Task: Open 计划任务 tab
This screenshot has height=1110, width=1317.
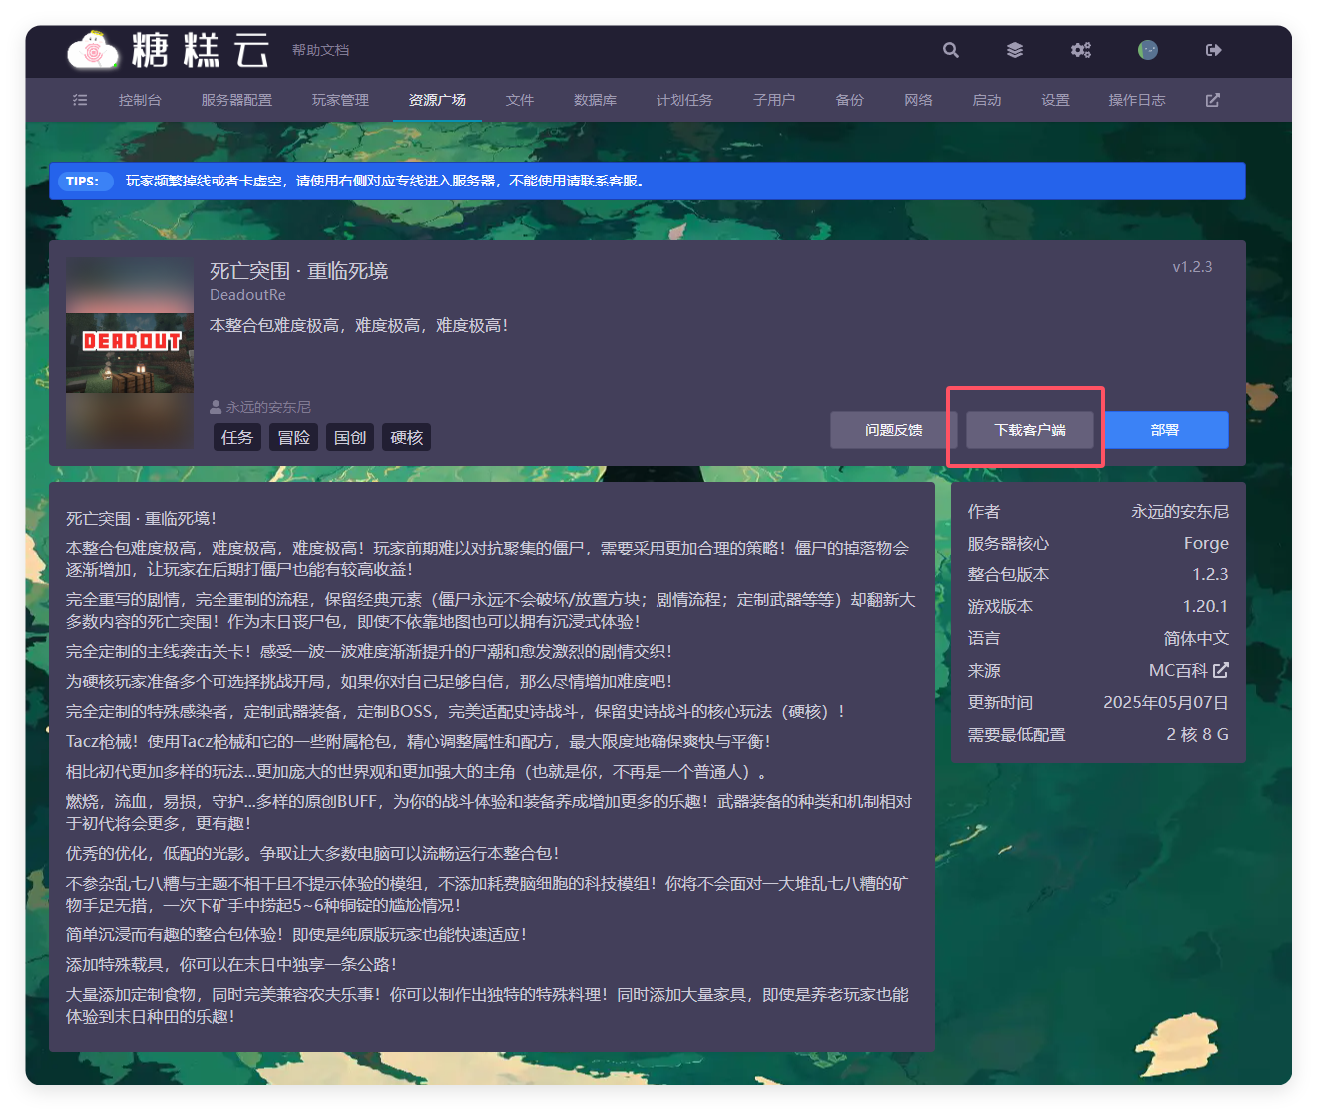Action: pos(684,100)
